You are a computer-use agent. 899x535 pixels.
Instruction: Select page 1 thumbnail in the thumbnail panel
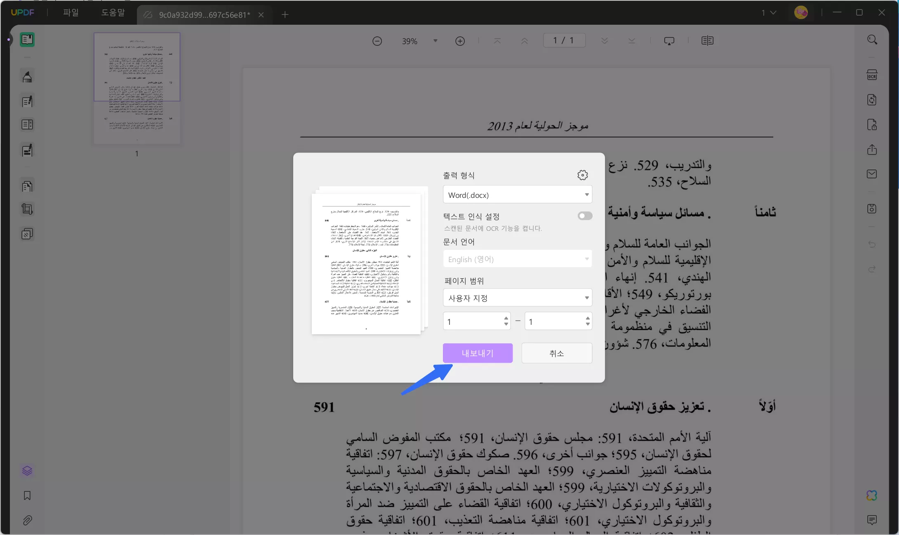tap(137, 88)
